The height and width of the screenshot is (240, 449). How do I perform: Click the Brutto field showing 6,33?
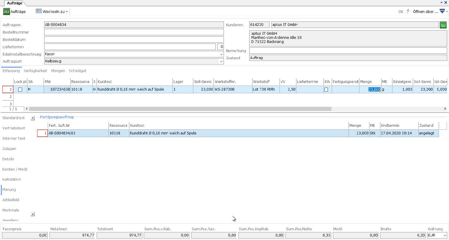point(403,235)
